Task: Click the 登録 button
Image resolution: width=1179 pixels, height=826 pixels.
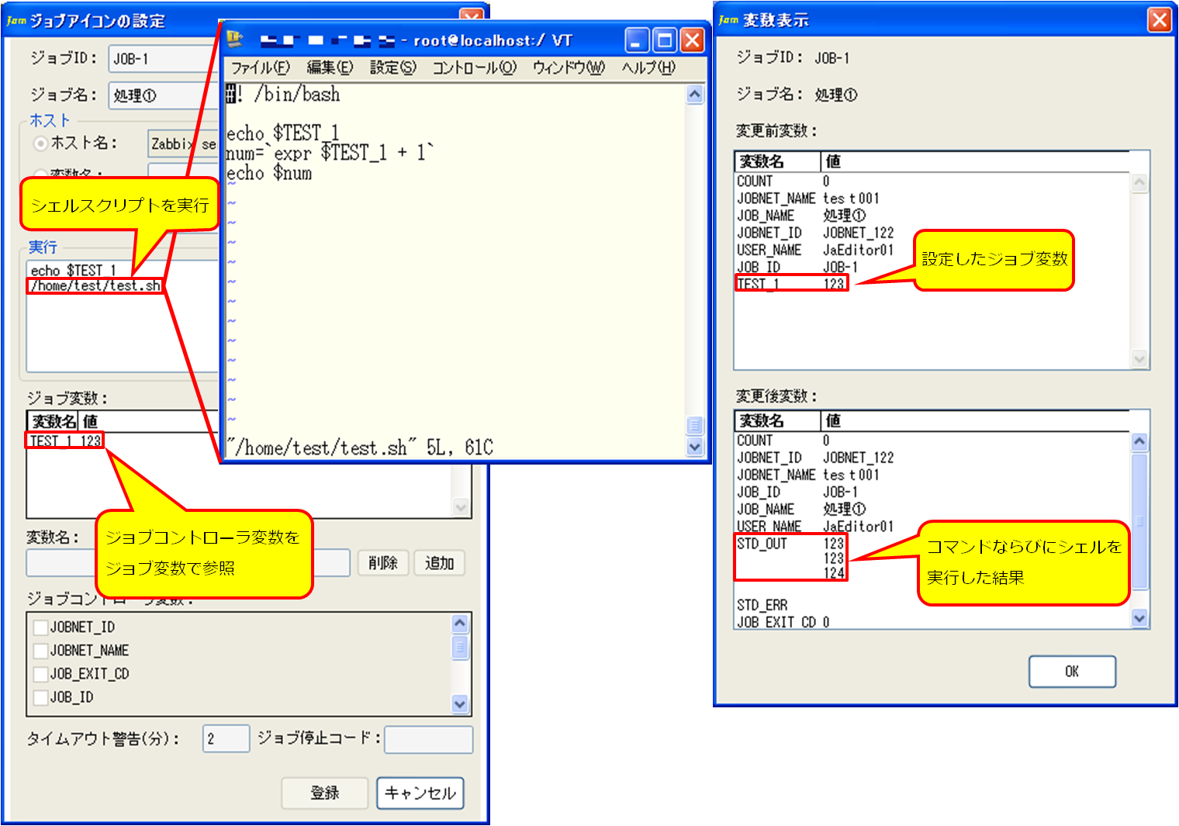Action: click(x=324, y=793)
